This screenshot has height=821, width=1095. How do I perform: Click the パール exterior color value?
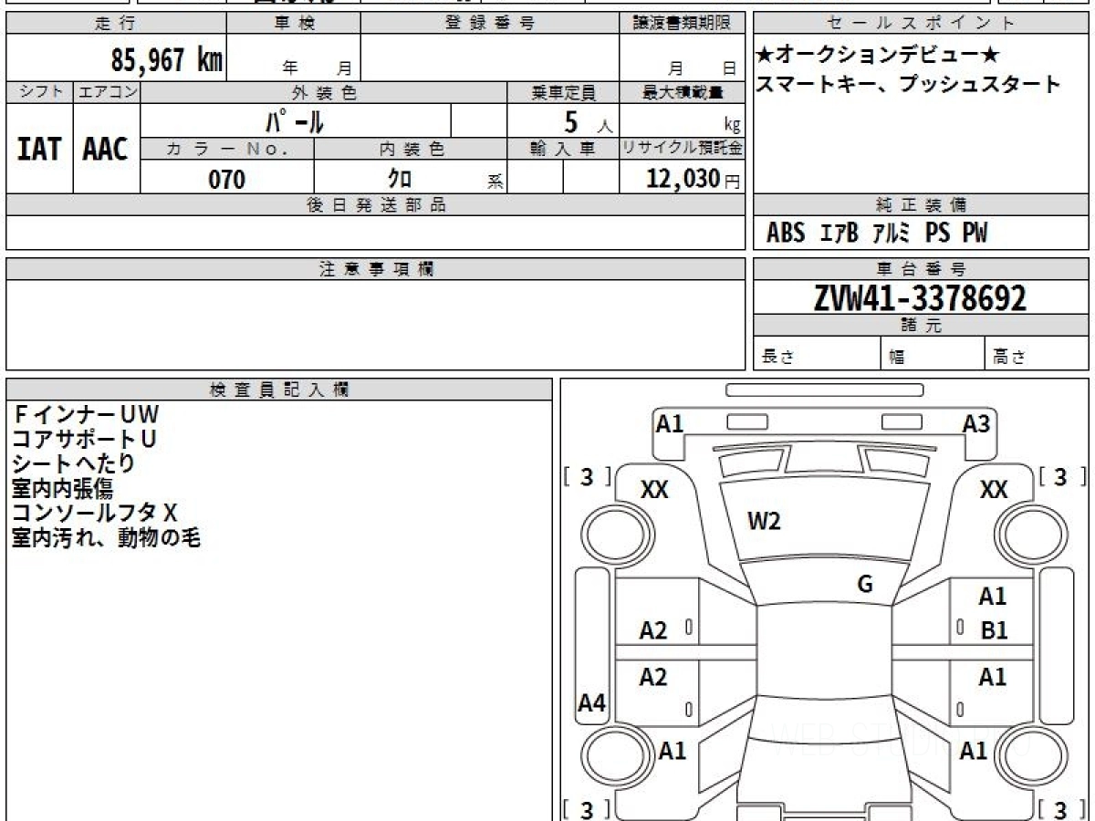point(295,121)
